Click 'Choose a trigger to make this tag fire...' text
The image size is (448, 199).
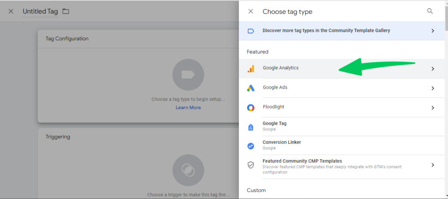(188, 195)
